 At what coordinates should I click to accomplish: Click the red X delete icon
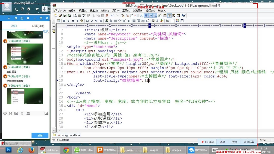coord(107,15)
